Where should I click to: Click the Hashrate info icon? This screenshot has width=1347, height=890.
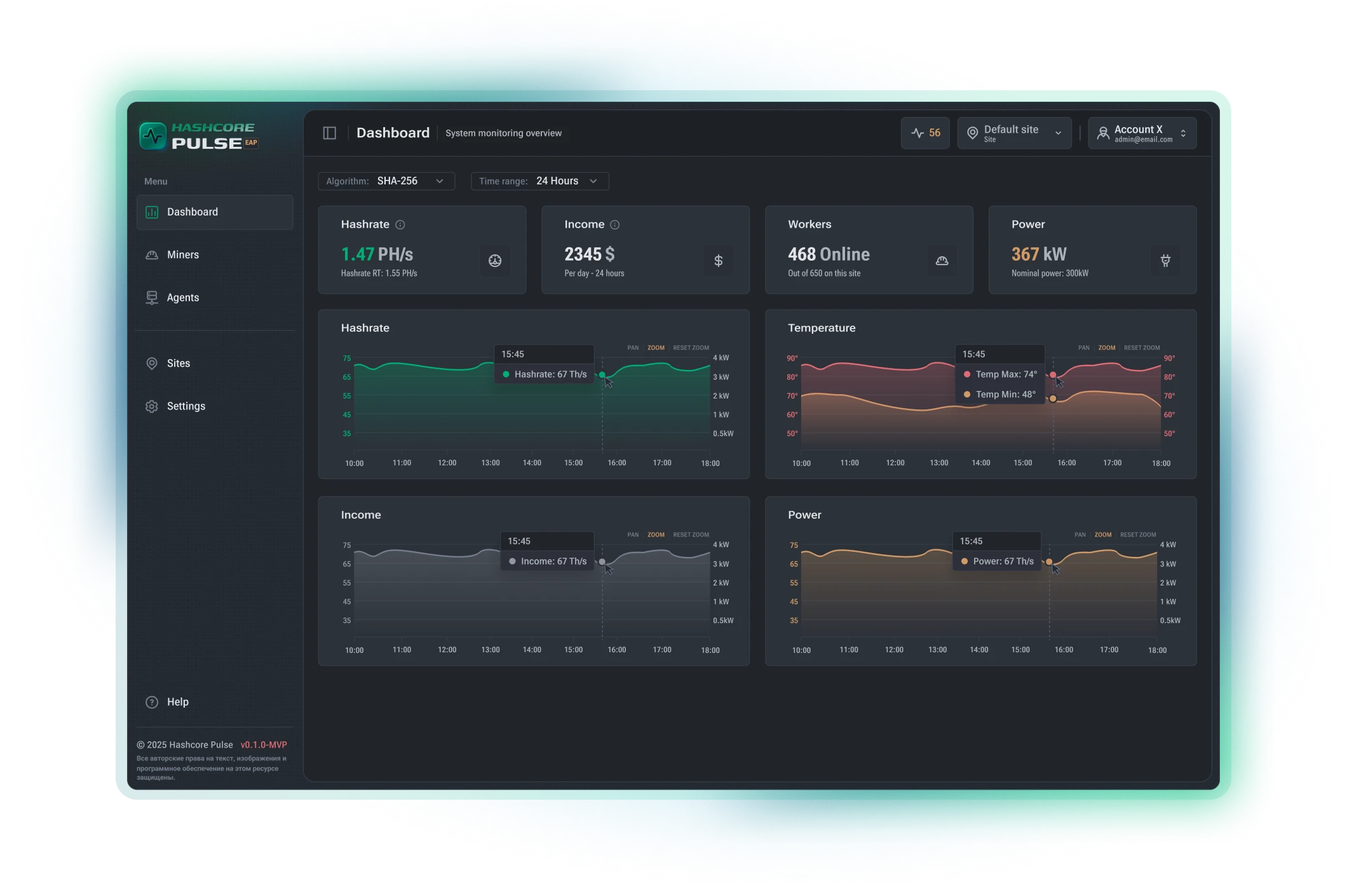400,225
